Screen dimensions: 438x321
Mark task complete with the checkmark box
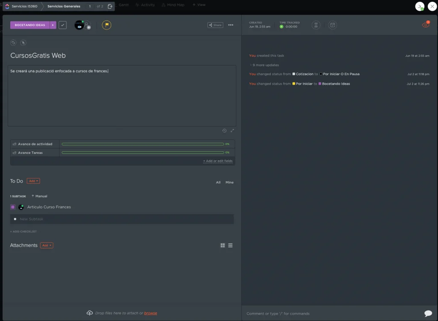tap(62, 25)
